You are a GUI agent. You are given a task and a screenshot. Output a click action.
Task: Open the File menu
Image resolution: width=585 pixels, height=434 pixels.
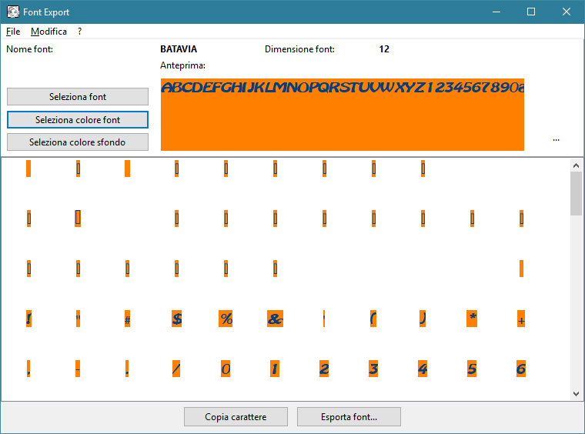click(x=13, y=32)
